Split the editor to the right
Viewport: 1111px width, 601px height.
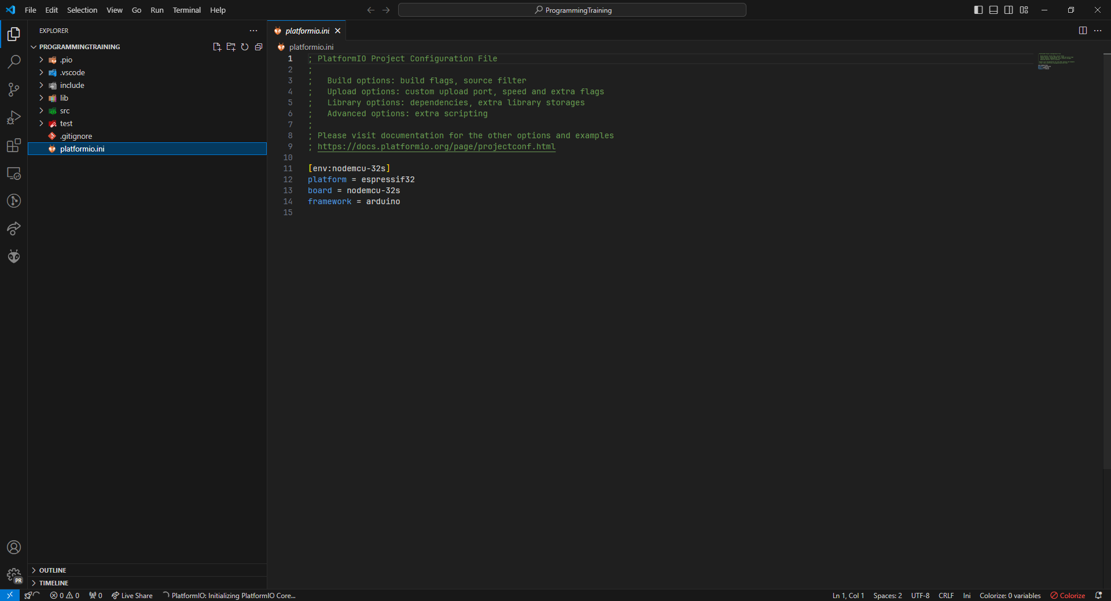(1083, 31)
